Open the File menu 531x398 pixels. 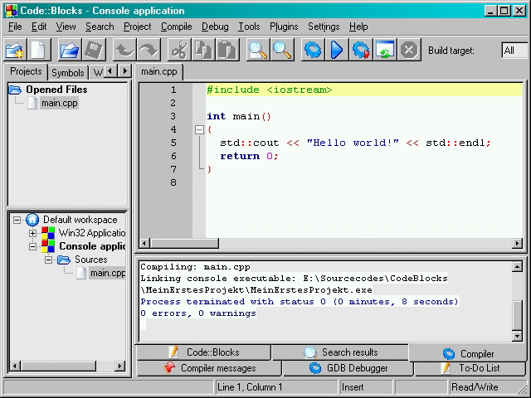click(15, 27)
